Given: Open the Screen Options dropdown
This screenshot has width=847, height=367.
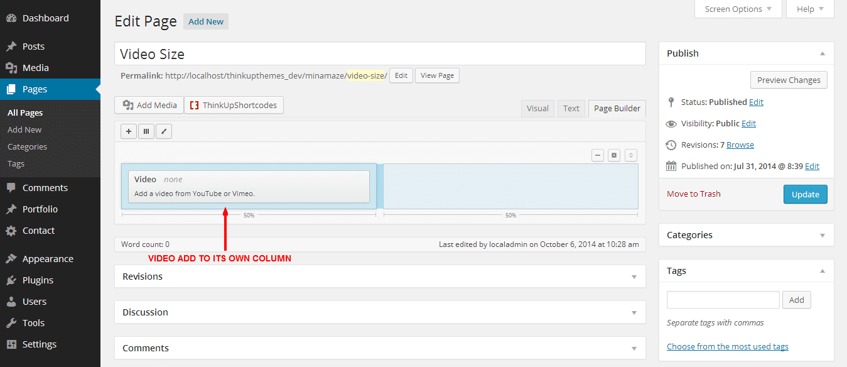Looking at the screenshot, I should pos(738,9).
